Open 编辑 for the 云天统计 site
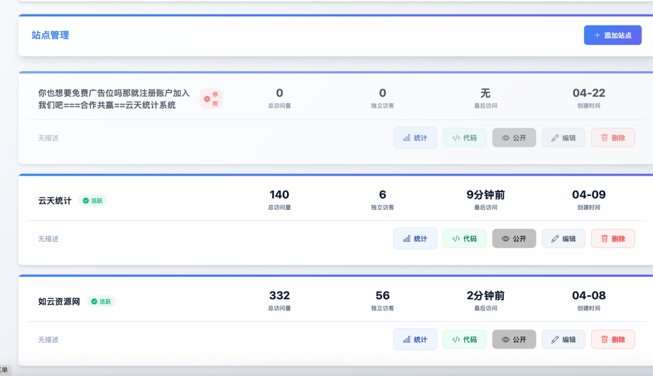This screenshot has height=376, width=653. [563, 237]
